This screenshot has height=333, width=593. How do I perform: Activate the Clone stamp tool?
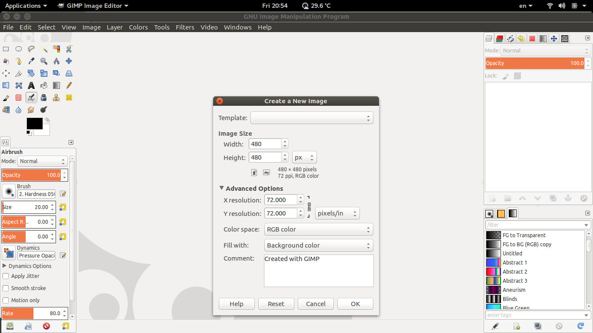(56, 98)
